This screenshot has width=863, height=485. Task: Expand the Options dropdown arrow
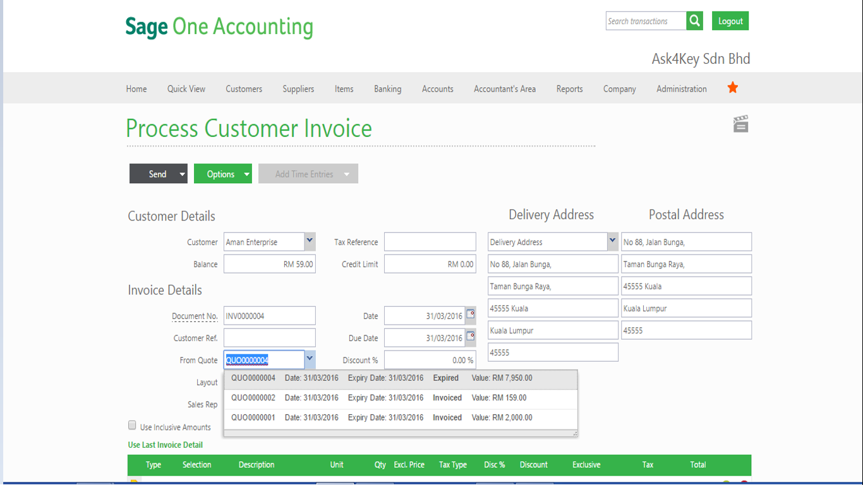click(x=247, y=174)
